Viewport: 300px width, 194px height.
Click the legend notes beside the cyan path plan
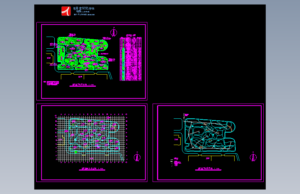176,162
